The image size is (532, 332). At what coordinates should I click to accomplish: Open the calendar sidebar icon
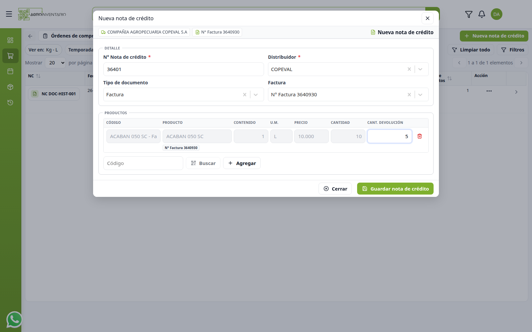coord(10,71)
